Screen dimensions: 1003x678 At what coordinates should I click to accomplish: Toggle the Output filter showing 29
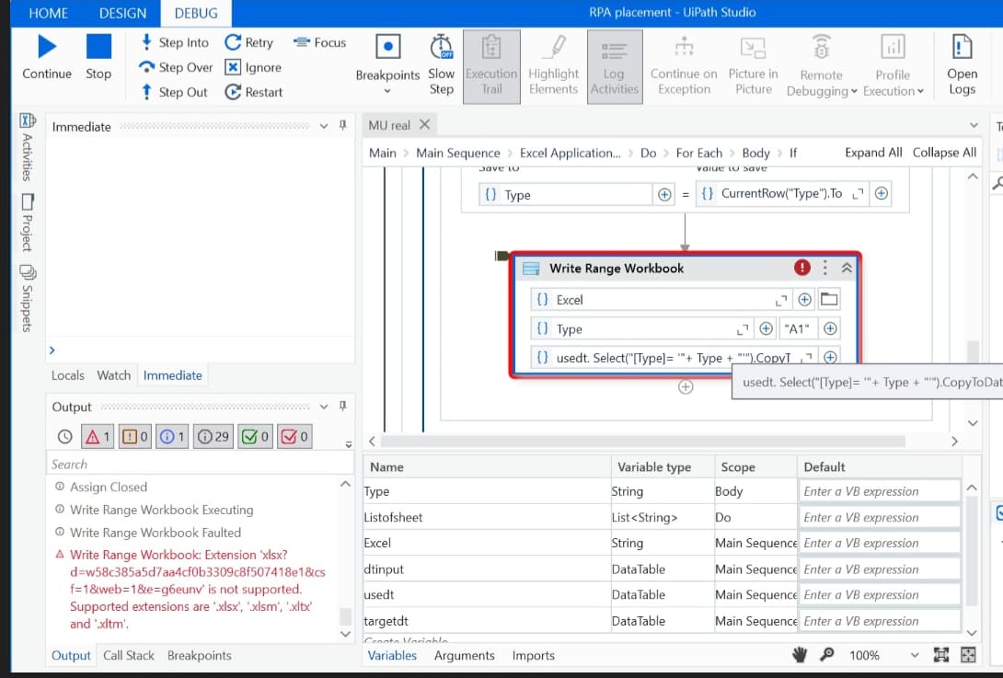click(x=213, y=437)
